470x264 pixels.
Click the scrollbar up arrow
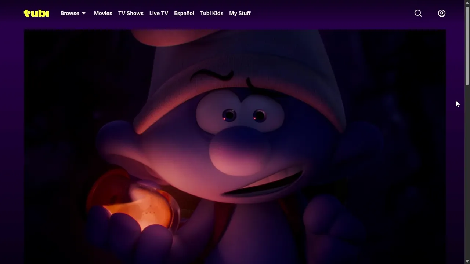click(467, 3)
